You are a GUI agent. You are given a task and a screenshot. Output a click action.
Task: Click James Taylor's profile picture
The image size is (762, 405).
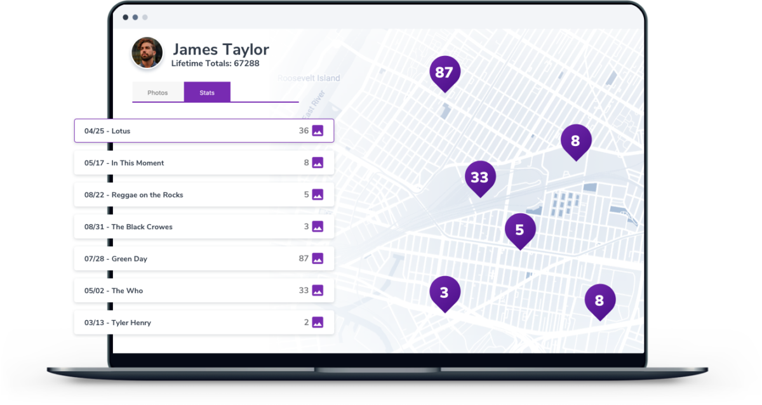pyautogui.click(x=145, y=52)
